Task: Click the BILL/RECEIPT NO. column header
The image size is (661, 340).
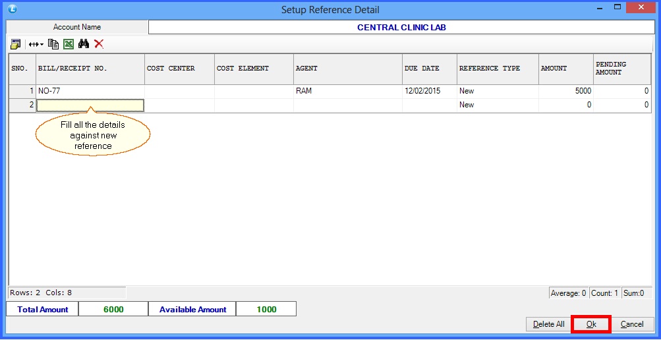Action: click(90, 69)
